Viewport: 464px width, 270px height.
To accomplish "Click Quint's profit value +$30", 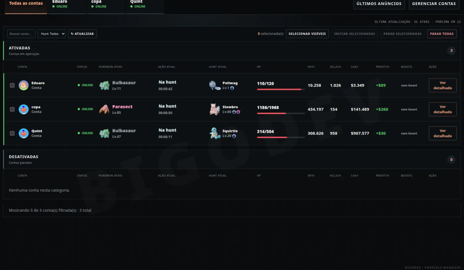I will [x=381, y=133].
